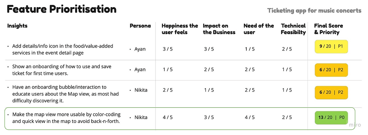Click the Happiness the user feels header
This screenshot has height=135, width=368.
pyautogui.click(x=180, y=29)
